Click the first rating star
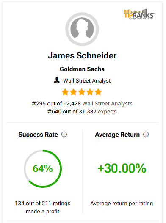 click(x=65, y=92)
